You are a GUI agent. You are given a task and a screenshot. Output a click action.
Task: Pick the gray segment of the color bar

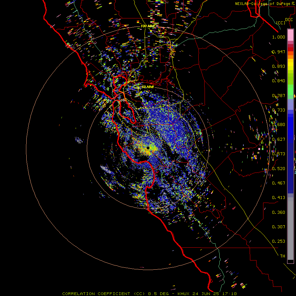click(290, 229)
